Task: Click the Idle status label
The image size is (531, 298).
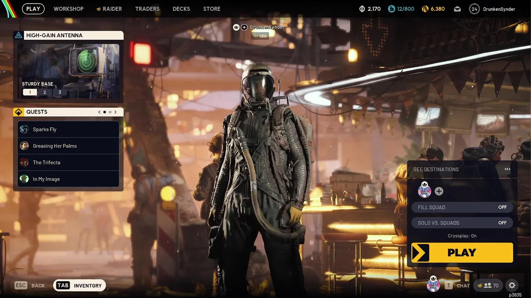Action: pos(260,36)
